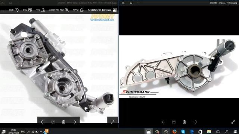The image size is (239, 134).
Task: Expand hidden system tray icons chevron
Action: [x=41, y=131]
